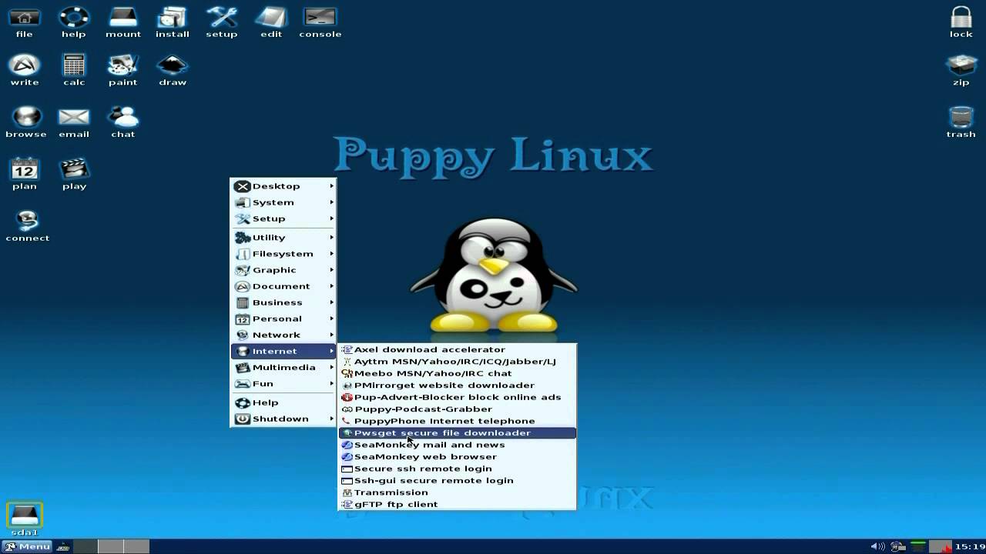Click the network tray icon
986x554 pixels.
[898, 546]
